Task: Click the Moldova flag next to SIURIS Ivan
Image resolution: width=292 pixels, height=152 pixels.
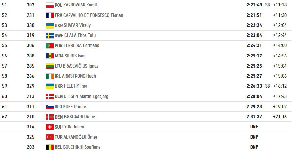Action: pyautogui.click(x=50, y=56)
